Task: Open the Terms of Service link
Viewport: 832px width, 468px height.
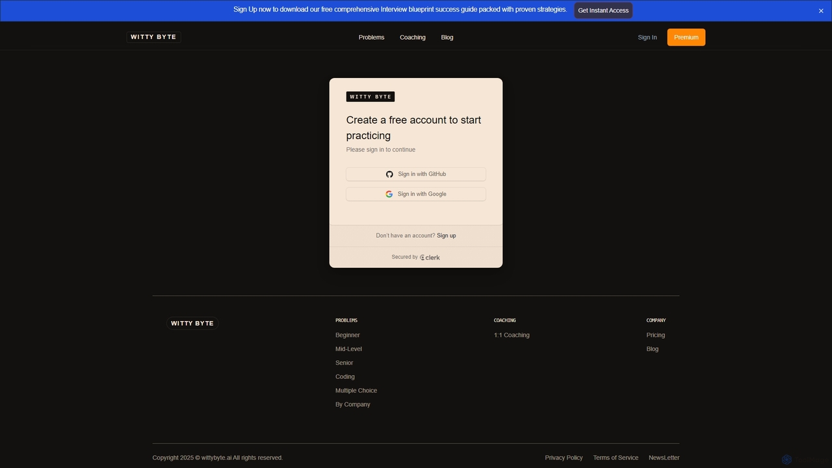Action: [x=616, y=458]
